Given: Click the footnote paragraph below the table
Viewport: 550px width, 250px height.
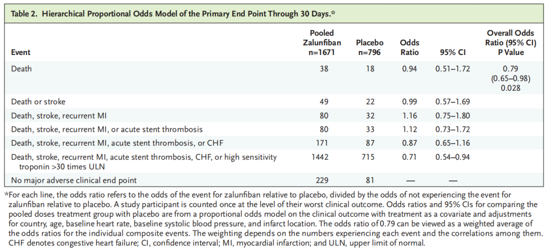Looking at the screenshot, I should point(275,219).
